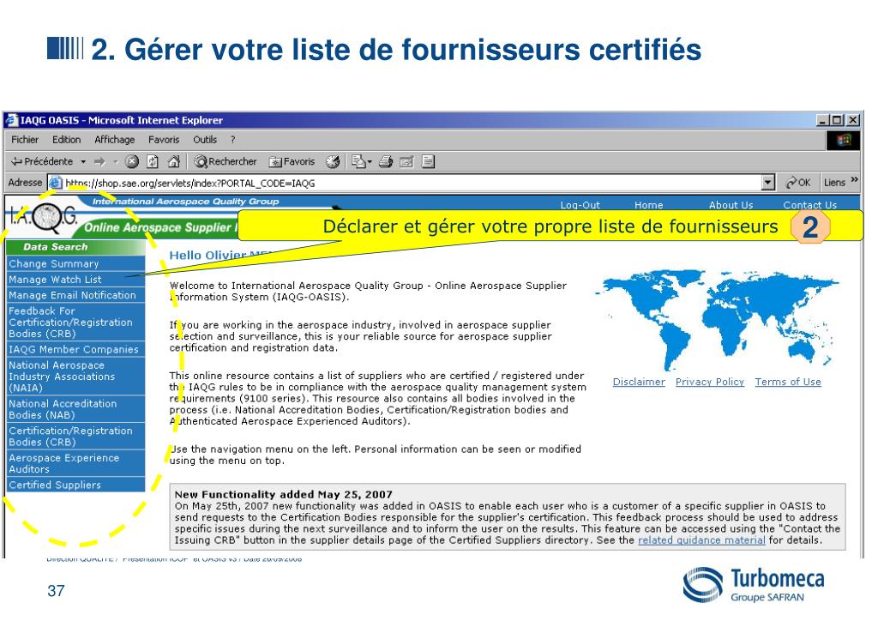Open Certification/Registration Bodies (CRB) directory item
This screenshot has height=621, width=878.
pos(75,437)
